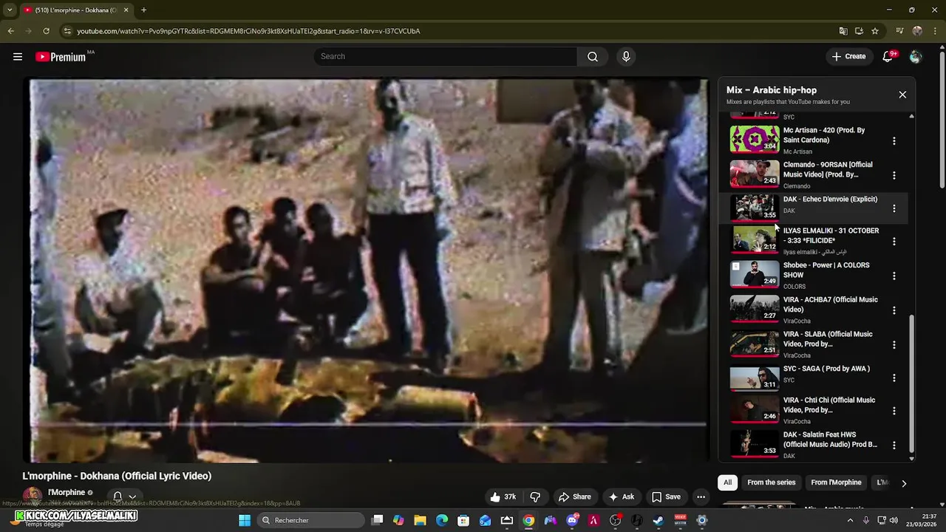
Task: Open options for Clemando - 9ORSAN
Action: (x=894, y=175)
